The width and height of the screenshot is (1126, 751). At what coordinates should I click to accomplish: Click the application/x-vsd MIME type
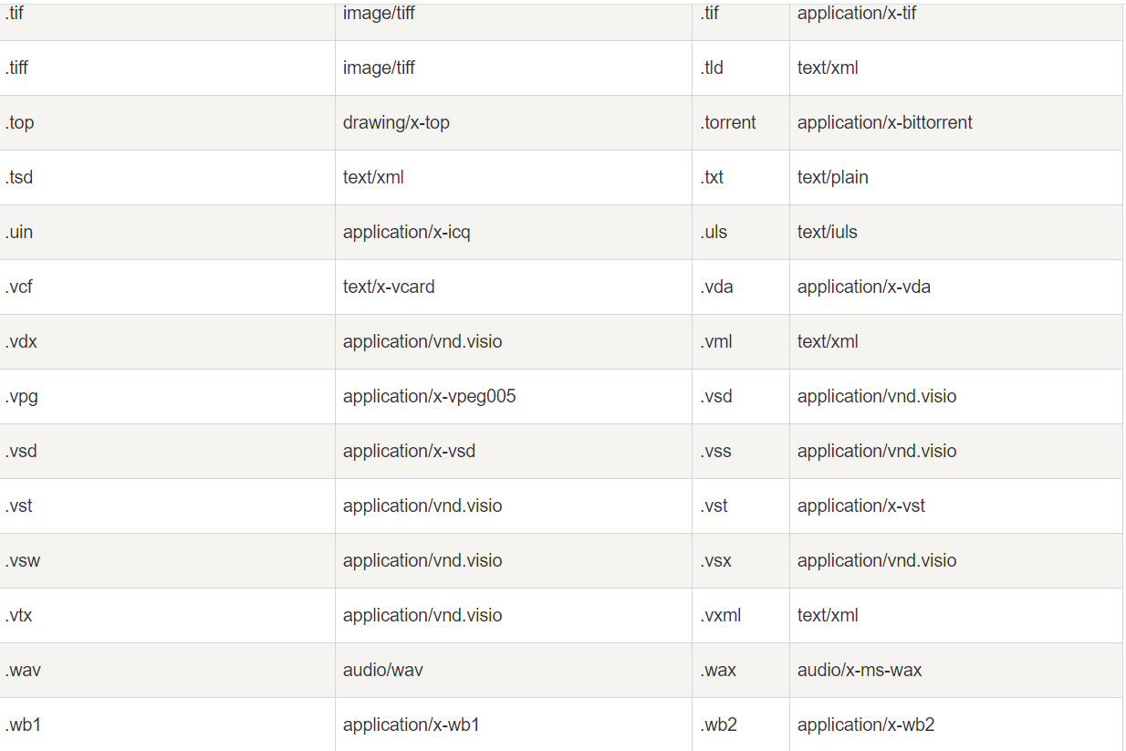coord(514,451)
